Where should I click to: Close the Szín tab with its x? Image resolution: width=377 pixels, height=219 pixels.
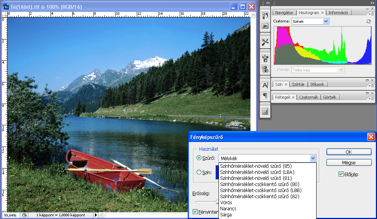point(286,85)
